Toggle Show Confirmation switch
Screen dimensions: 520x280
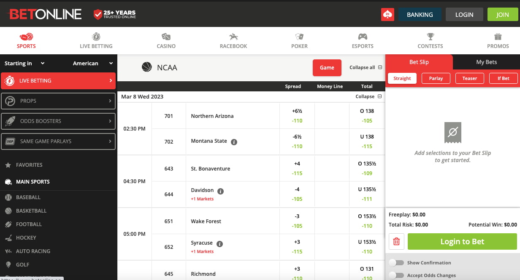coord(396,263)
